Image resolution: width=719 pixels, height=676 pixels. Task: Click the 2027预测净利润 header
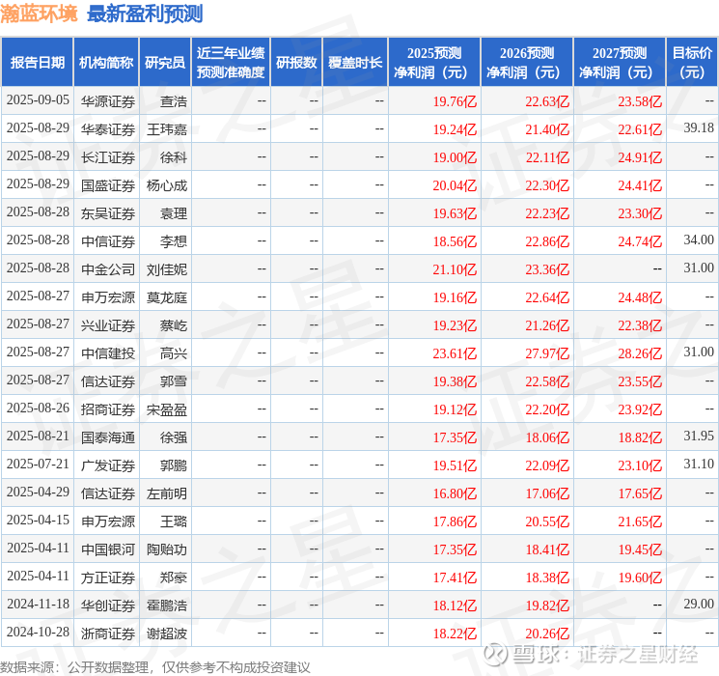(619, 63)
